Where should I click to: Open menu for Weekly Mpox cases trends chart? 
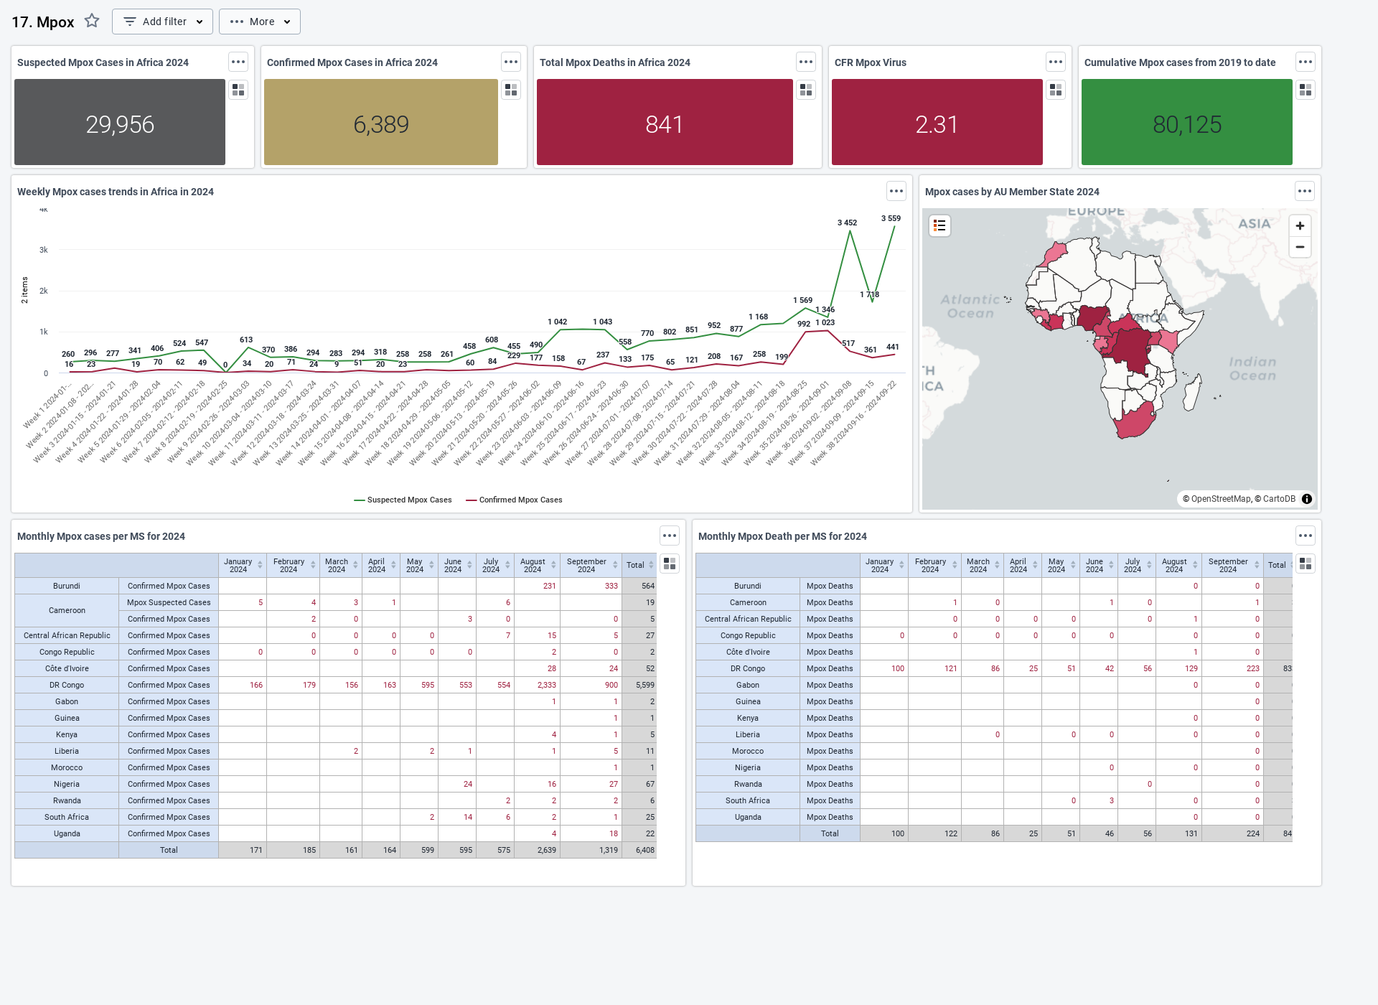[896, 191]
